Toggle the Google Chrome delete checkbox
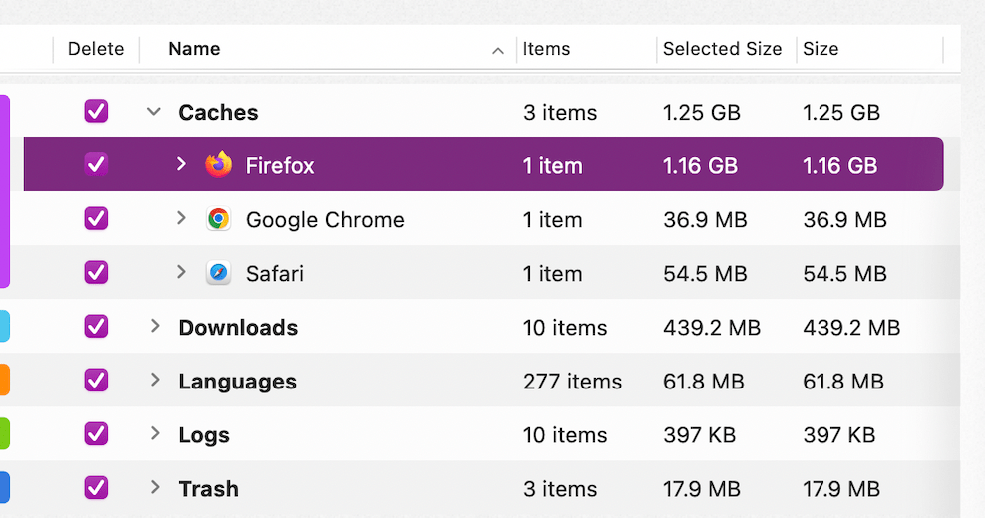 click(96, 218)
